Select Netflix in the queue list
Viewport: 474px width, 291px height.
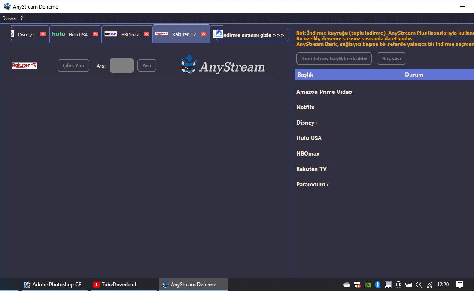(305, 107)
